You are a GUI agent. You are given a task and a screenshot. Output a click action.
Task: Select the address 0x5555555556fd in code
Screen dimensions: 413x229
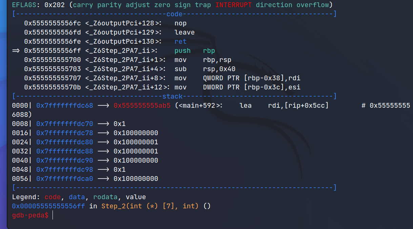[53, 33]
